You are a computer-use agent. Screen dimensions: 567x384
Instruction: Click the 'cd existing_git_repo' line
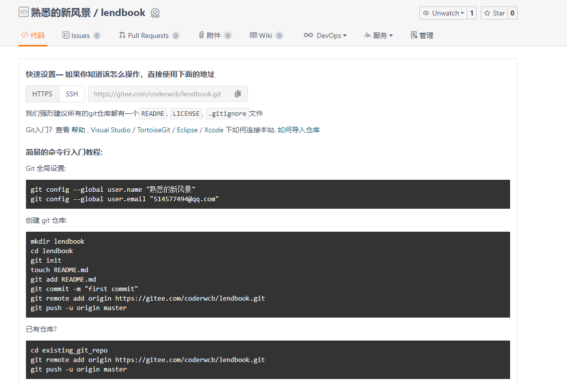69,351
